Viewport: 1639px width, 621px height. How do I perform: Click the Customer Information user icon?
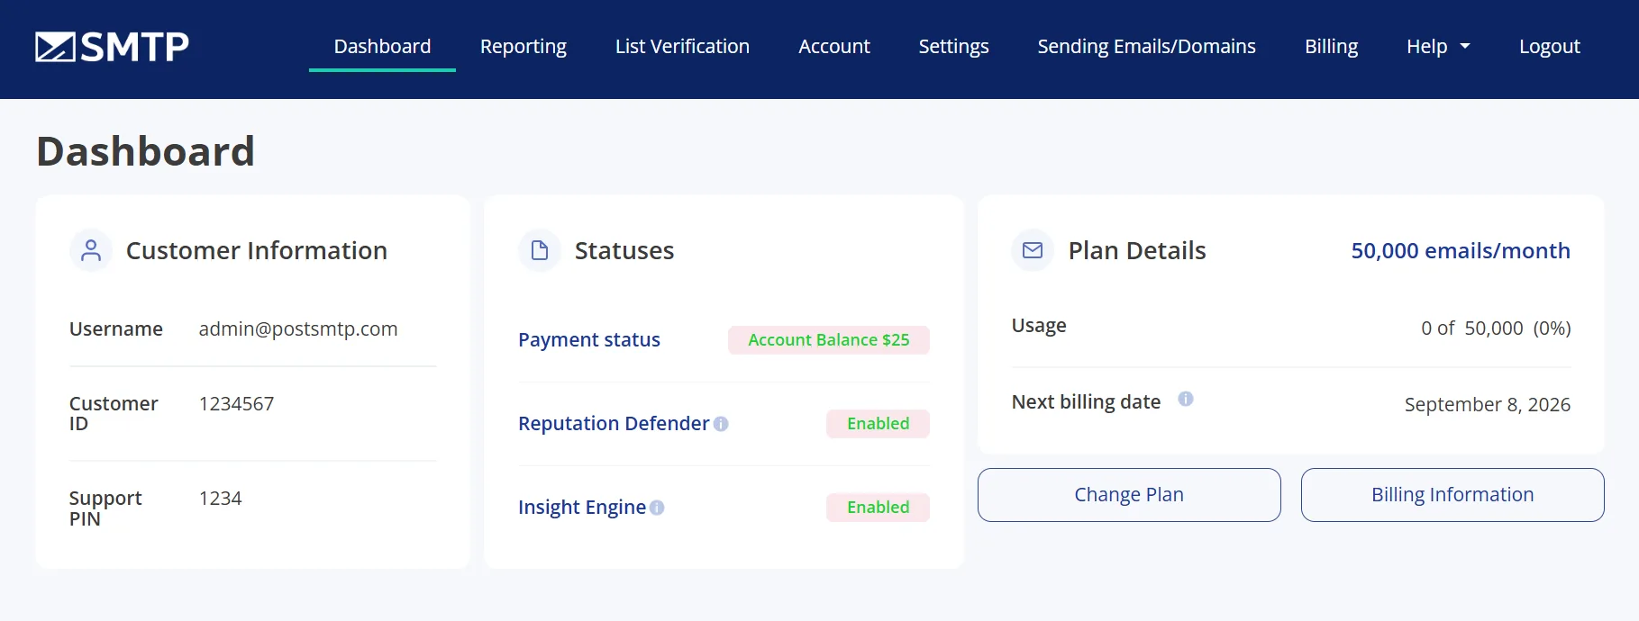click(91, 250)
